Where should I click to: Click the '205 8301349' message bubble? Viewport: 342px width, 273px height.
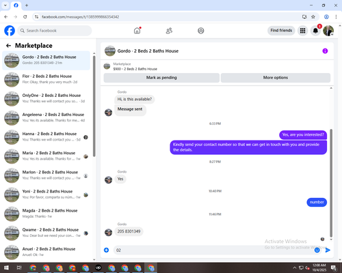129,231
